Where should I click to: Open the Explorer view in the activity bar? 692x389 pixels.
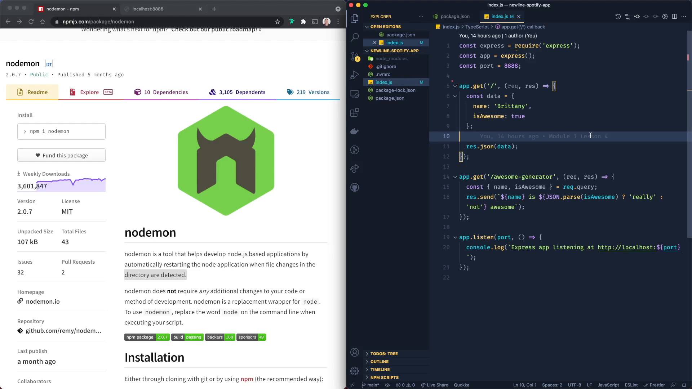[355, 19]
